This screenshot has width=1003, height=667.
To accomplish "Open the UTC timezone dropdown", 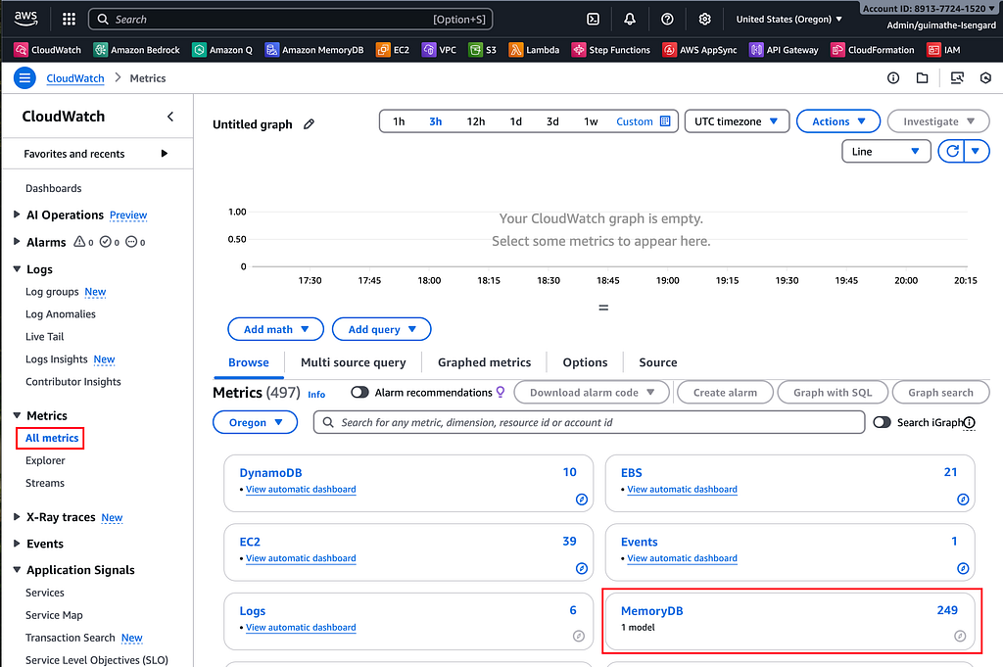I will [x=737, y=120].
